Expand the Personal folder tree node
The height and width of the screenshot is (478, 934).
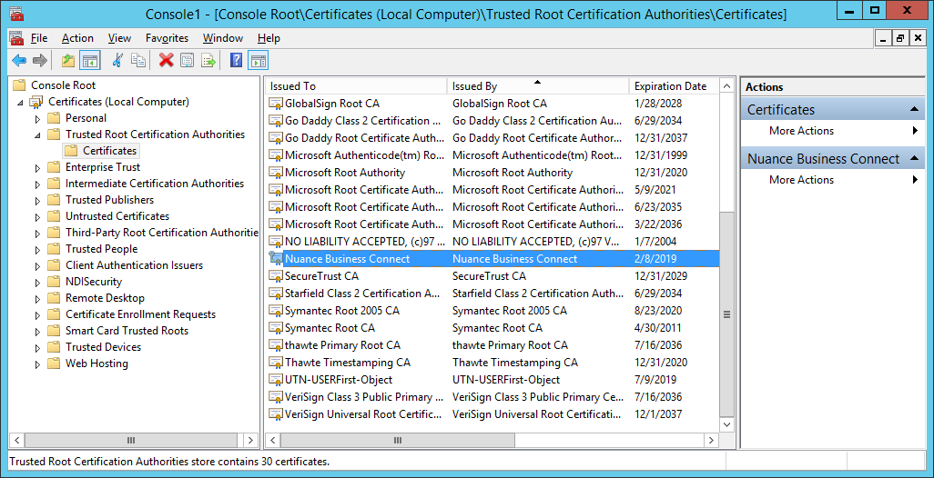tap(37, 118)
